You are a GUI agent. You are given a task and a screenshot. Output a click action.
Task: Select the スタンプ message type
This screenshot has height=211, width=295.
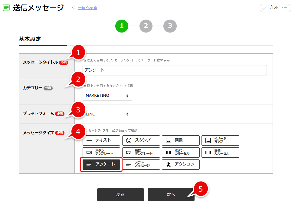click(141, 140)
